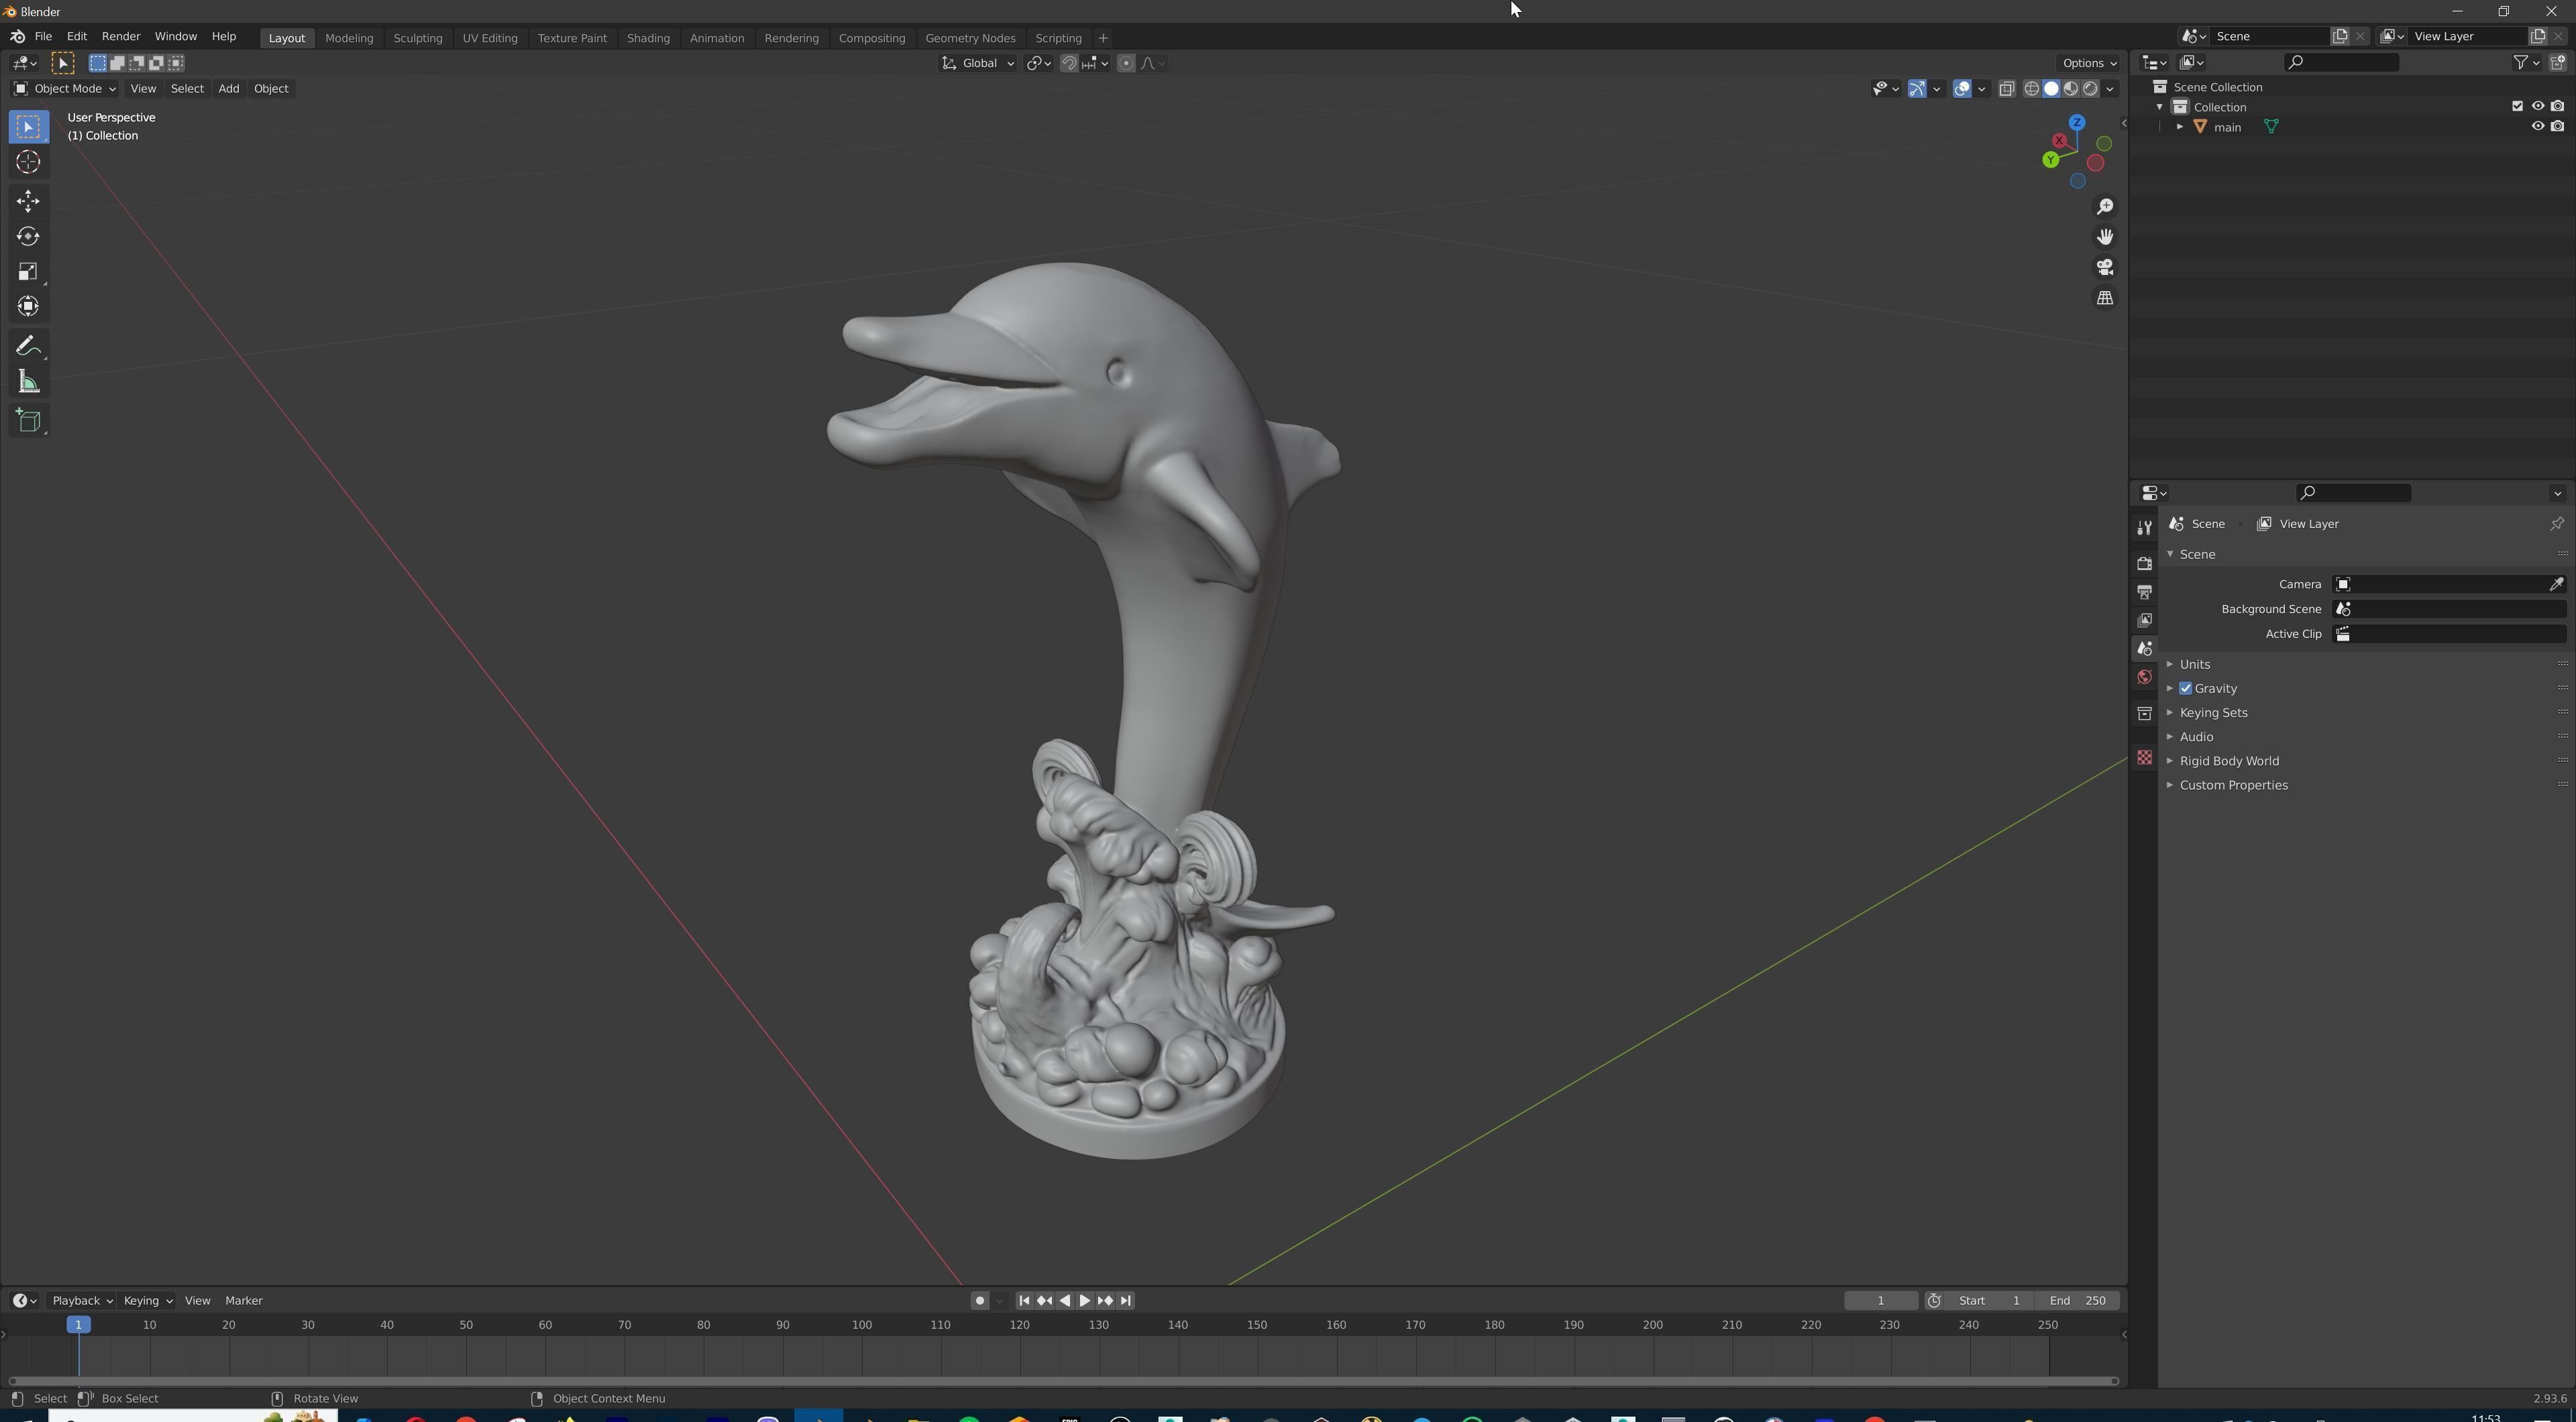The height and width of the screenshot is (1422, 2576).
Task: Hide the Collection in viewport
Action: coord(2537,106)
